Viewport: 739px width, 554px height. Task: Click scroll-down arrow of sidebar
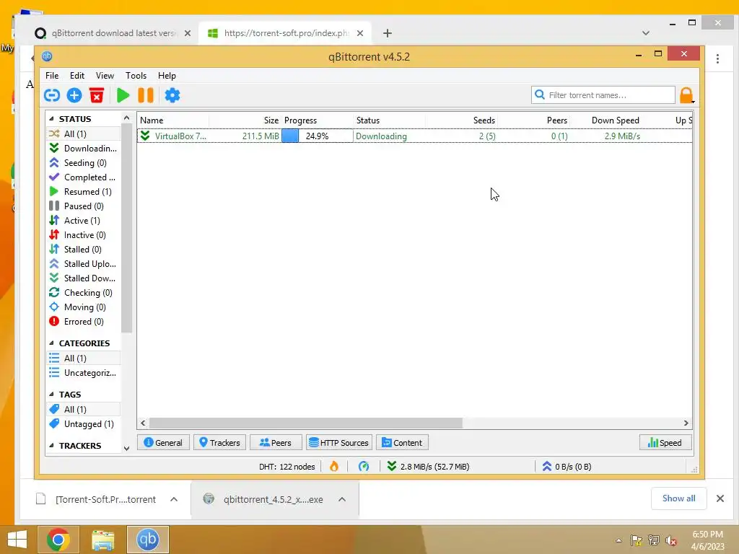click(x=126, y=448)
